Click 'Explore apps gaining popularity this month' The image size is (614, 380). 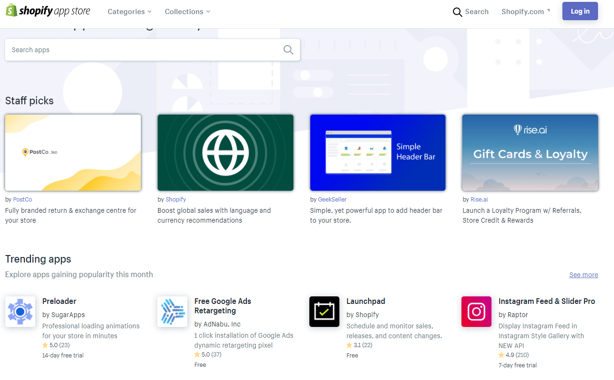[x=79, y=274]
